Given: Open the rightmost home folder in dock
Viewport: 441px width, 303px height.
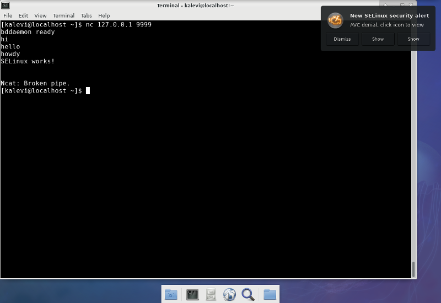Looking at the screenshot, I should (270, 294).
